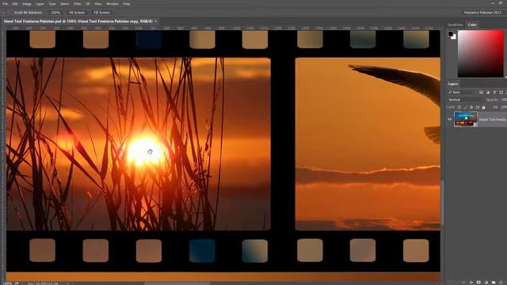Click the add layer style fx icon
Screen dimensions: 507x285
[x=471, y=283]
